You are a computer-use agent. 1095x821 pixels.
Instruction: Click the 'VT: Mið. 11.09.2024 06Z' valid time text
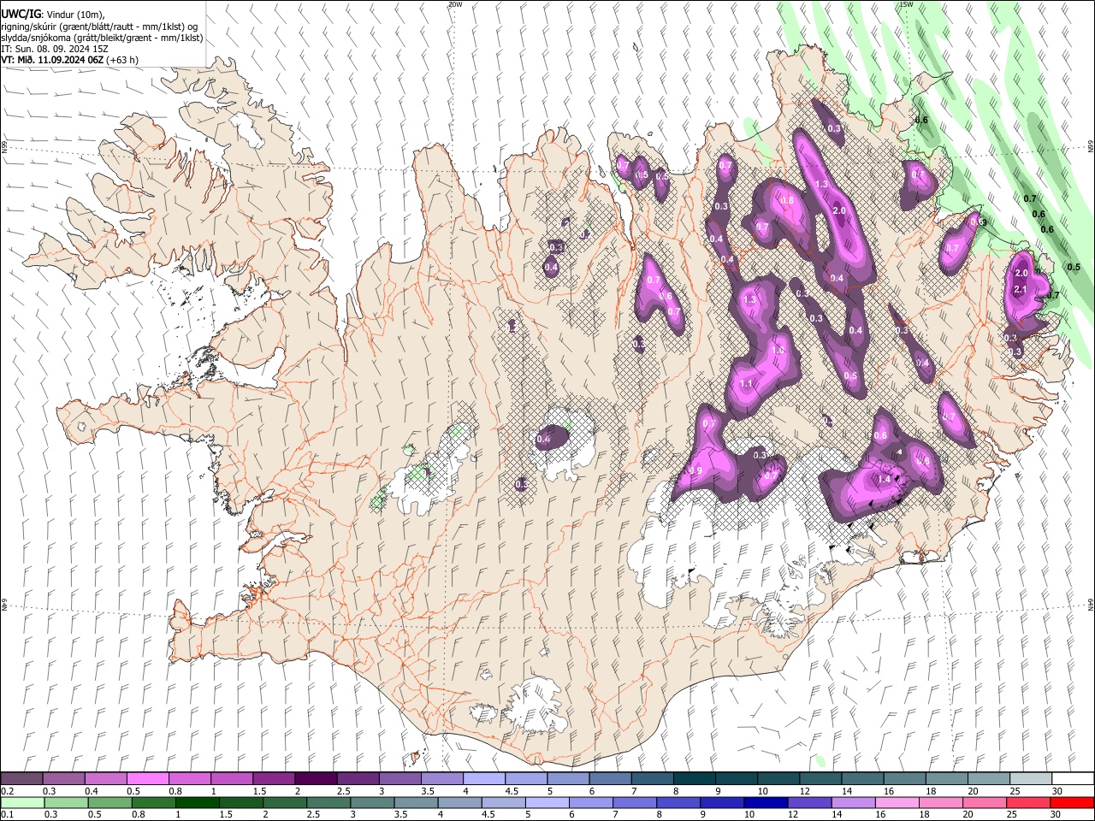53,61
